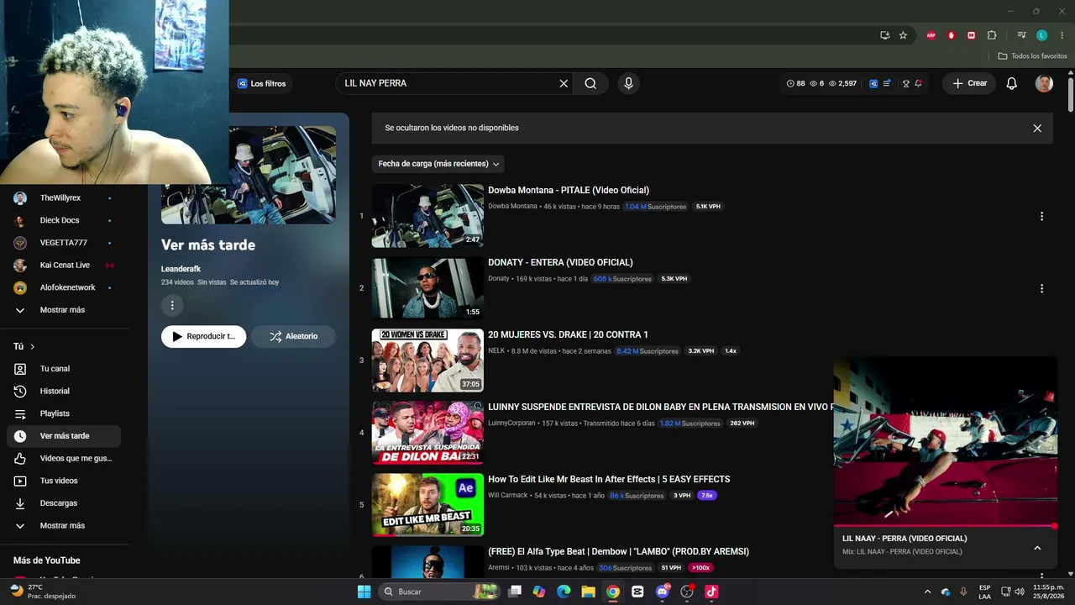
Task: Visit the Dowba Montana channel link
Action: [x=512, y=207]
